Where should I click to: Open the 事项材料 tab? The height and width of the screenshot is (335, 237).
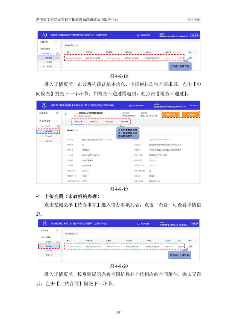[x=94, y=122]
